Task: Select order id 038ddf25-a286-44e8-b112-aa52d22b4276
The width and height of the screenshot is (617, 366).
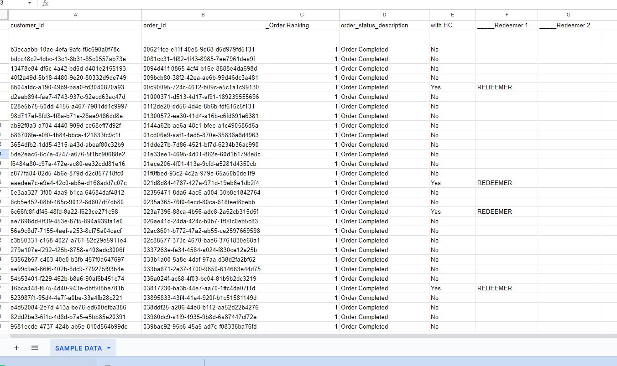Action: 203,307
